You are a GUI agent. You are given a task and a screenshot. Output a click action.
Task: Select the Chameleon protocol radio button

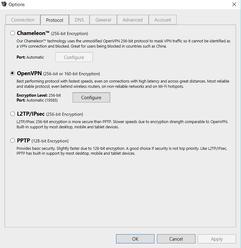[x=12, y=33]
